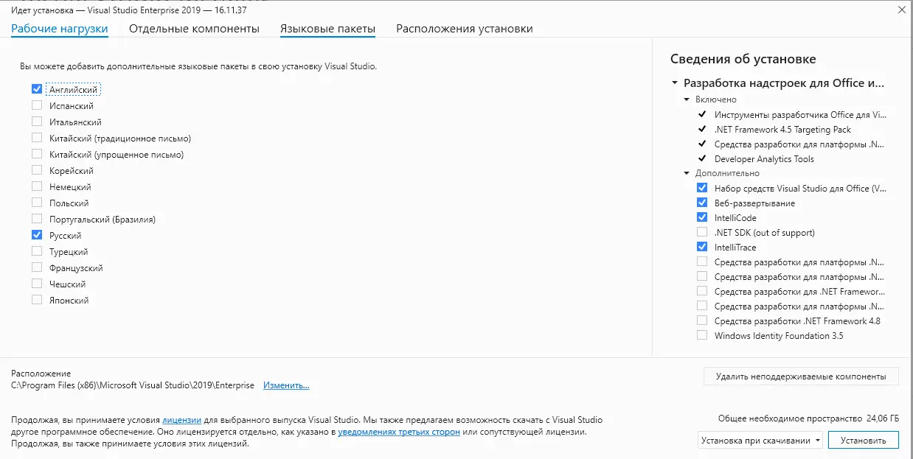Screen dimensions: 913x459
Task: Uncheck the IntelliTrace component
Action: (702, 248)
